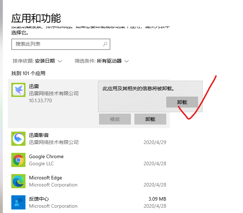Click the Google Chrome icon
The width and height of the screenshot is (243, 213).
18,160
